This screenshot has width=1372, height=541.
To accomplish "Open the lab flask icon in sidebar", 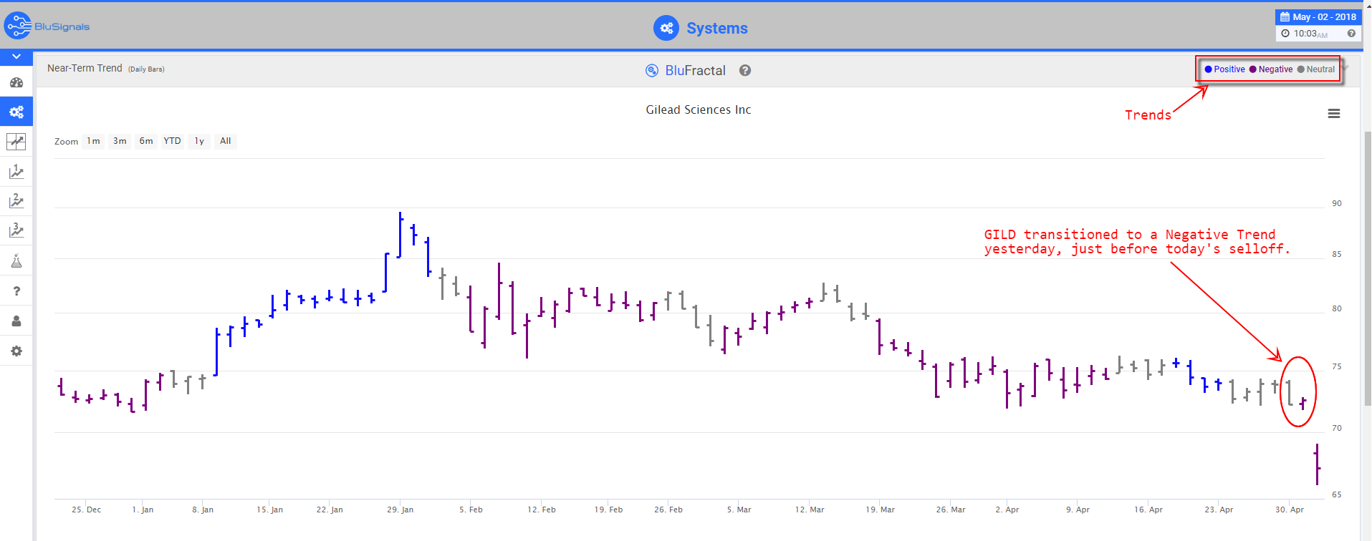I will pos(16,261).
